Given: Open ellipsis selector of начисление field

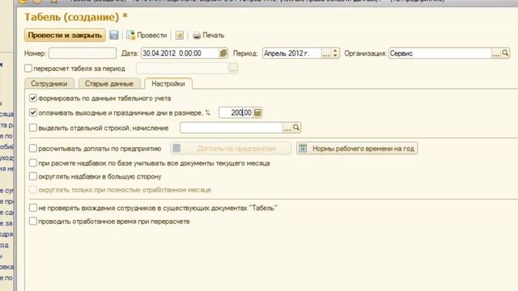Looking at the screenshot, I should click(287, 128).
